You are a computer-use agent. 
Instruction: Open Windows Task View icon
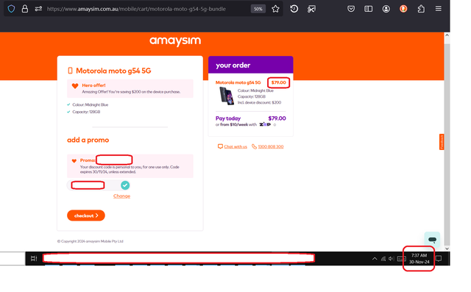(34, 258)
